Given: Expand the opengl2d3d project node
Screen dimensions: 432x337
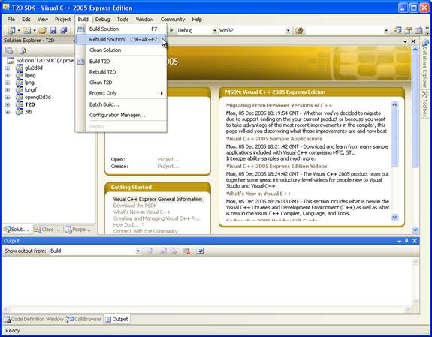Looking at the screenshot, I should tap(8, 97).
